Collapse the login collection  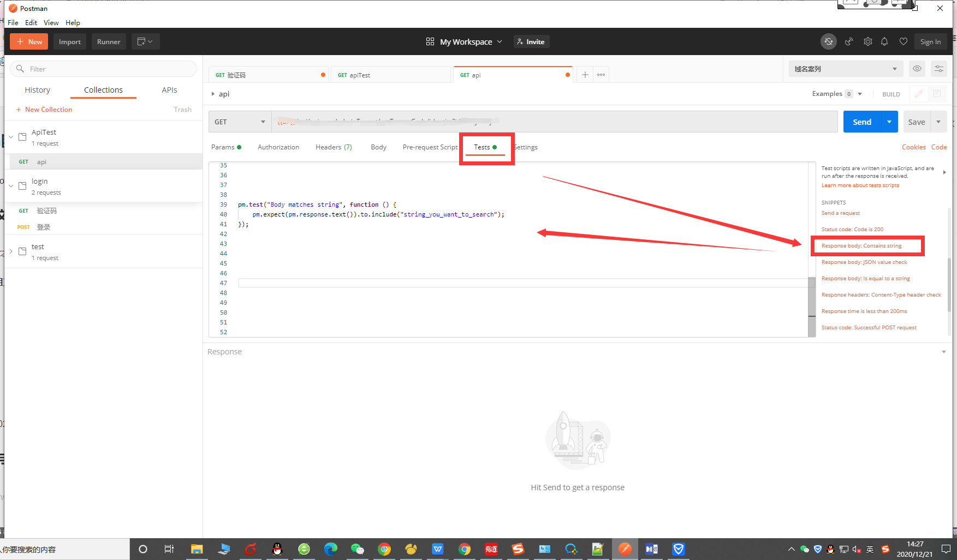[11, 186]
